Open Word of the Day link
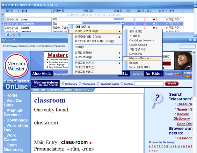The image size is (197, 153). coord(16,127)
